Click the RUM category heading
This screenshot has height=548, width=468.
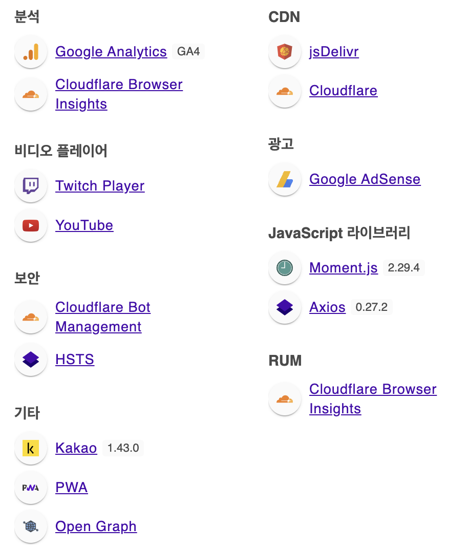pos(285,361)
